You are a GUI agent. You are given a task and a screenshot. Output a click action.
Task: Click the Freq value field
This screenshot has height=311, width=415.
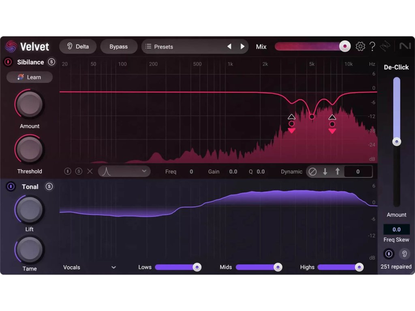(x=191, y=172)
